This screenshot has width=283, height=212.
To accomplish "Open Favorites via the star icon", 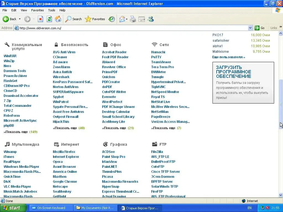I will coord(88,19).
